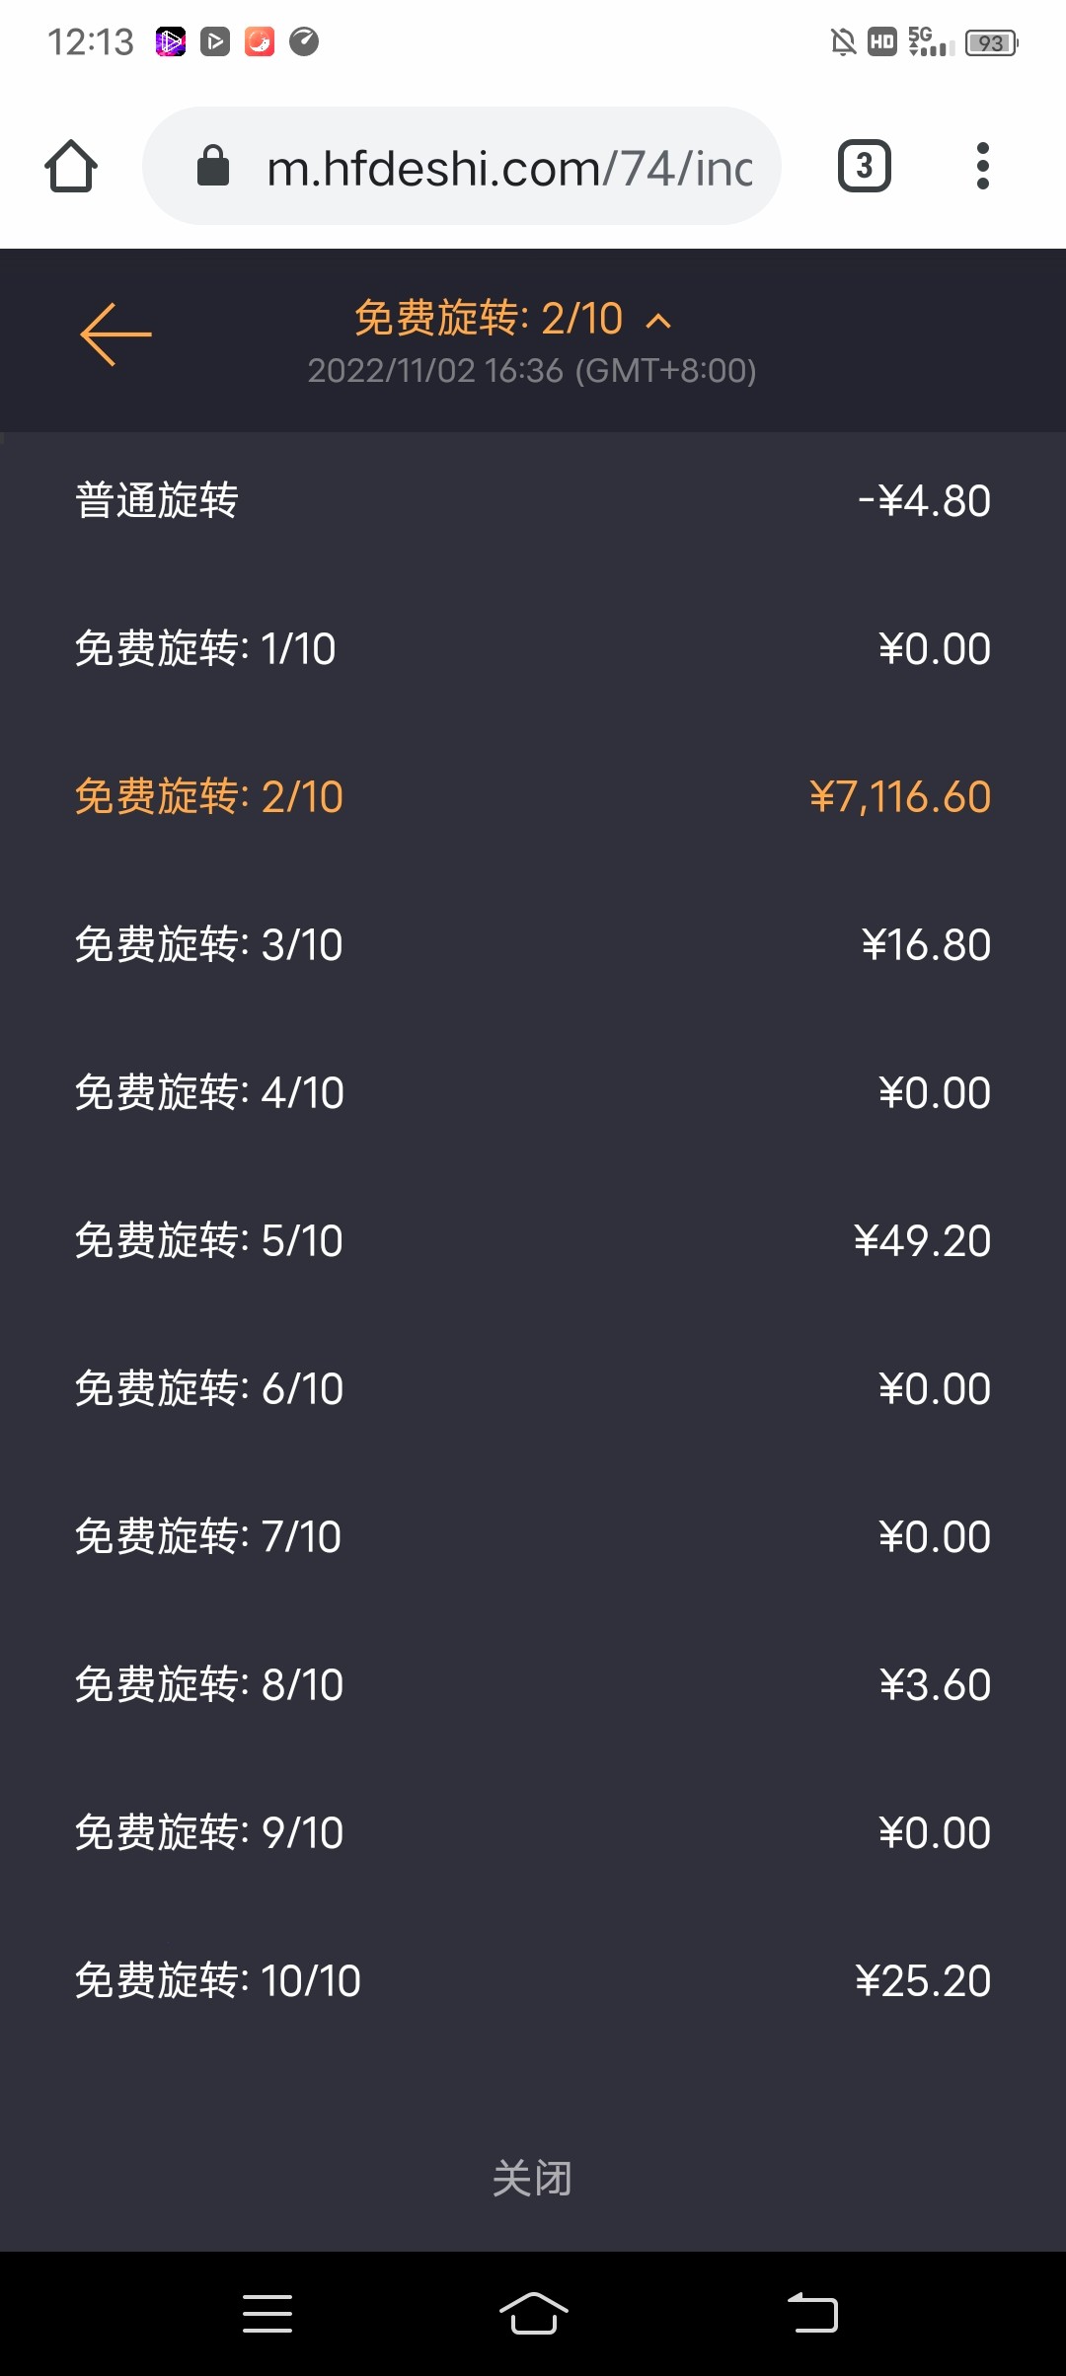Tap the m.hfdeshi.com address bar
The height and width of the screenshot is (2376, 1066).
pyautogui.click(x=508, y=168)
